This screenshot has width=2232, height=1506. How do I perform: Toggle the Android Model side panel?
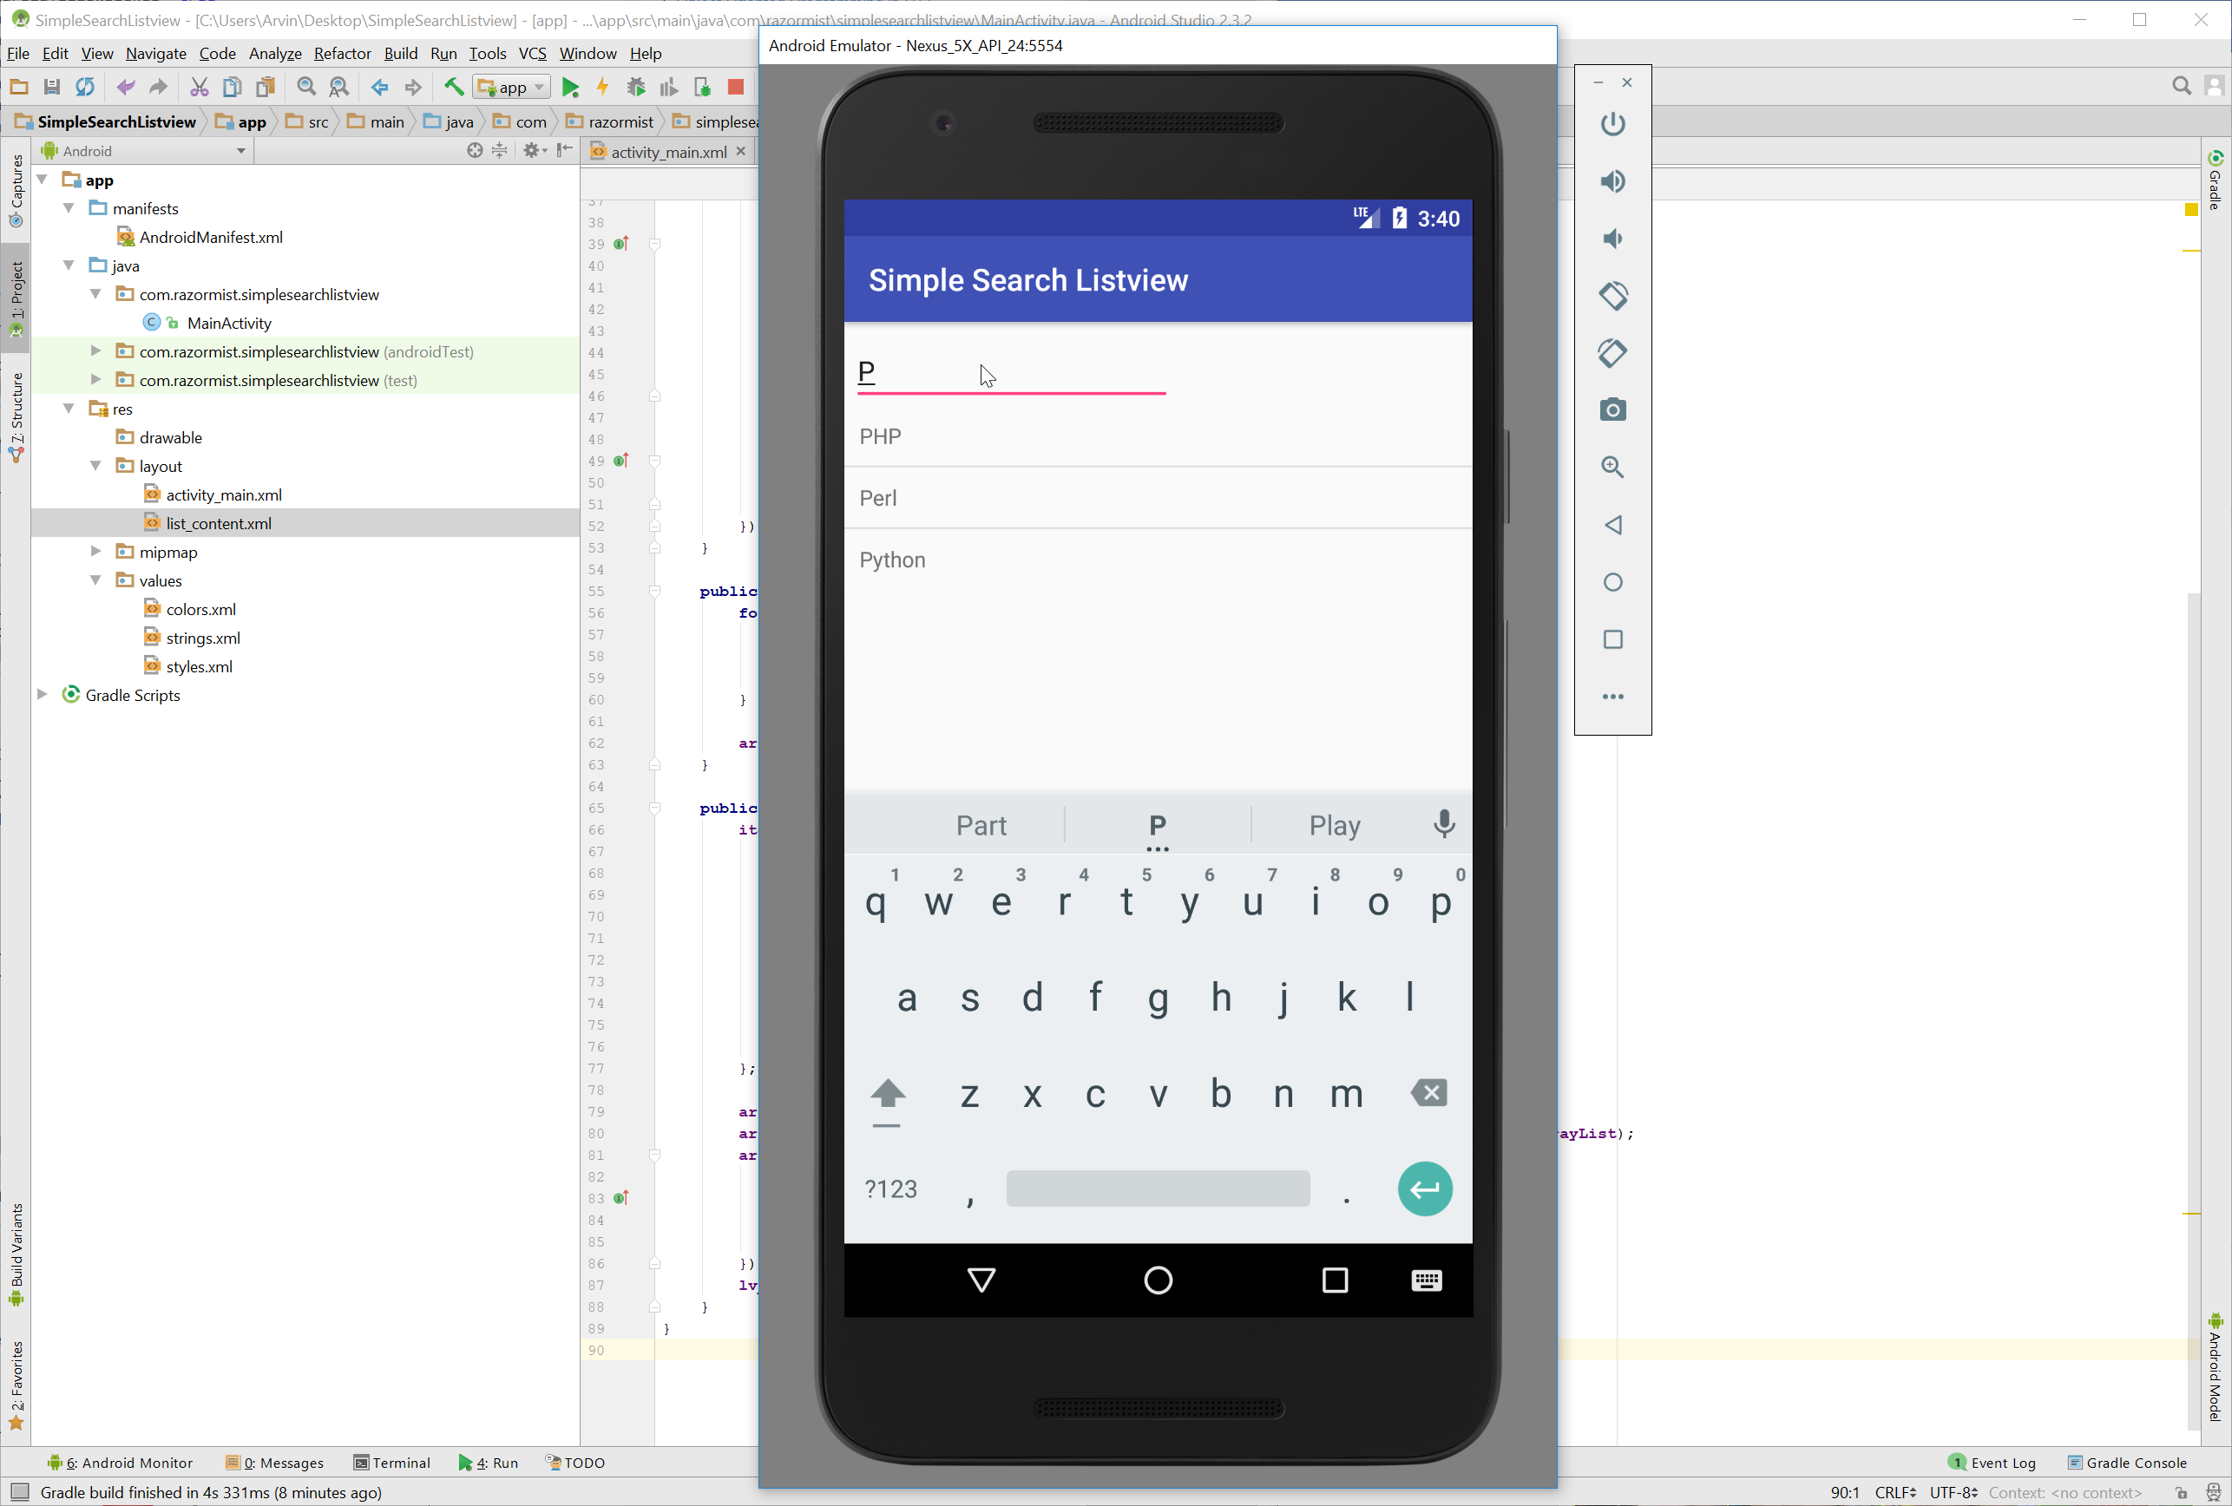2215,1368
